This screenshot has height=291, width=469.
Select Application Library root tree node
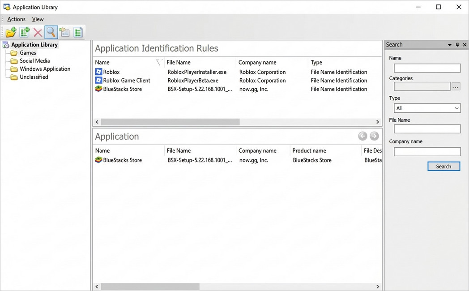tap(34, 45)
